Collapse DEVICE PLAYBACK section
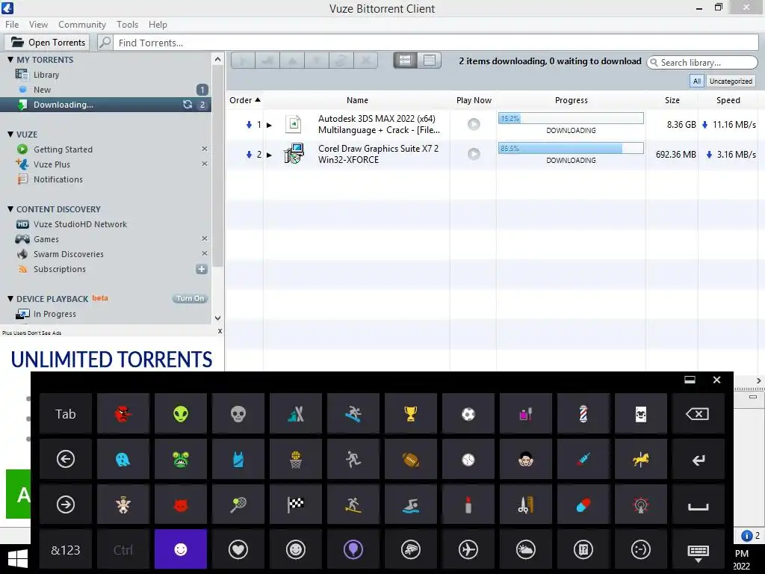The height and width of the screenshot is (574, 765). [10, 299]
